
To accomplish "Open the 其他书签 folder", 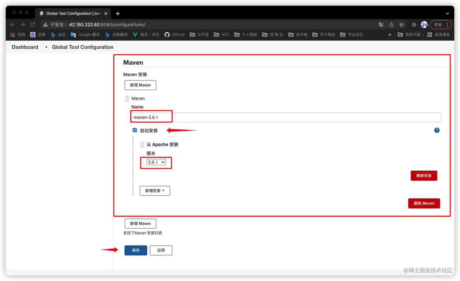I will pos(409,35).
